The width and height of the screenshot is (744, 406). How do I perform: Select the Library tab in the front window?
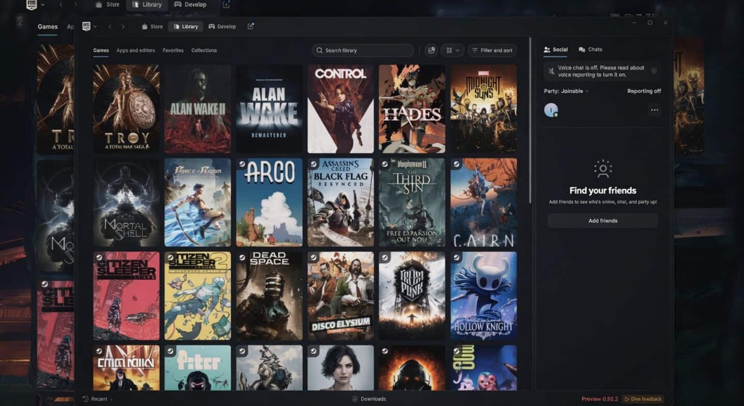tap(186, 27)
